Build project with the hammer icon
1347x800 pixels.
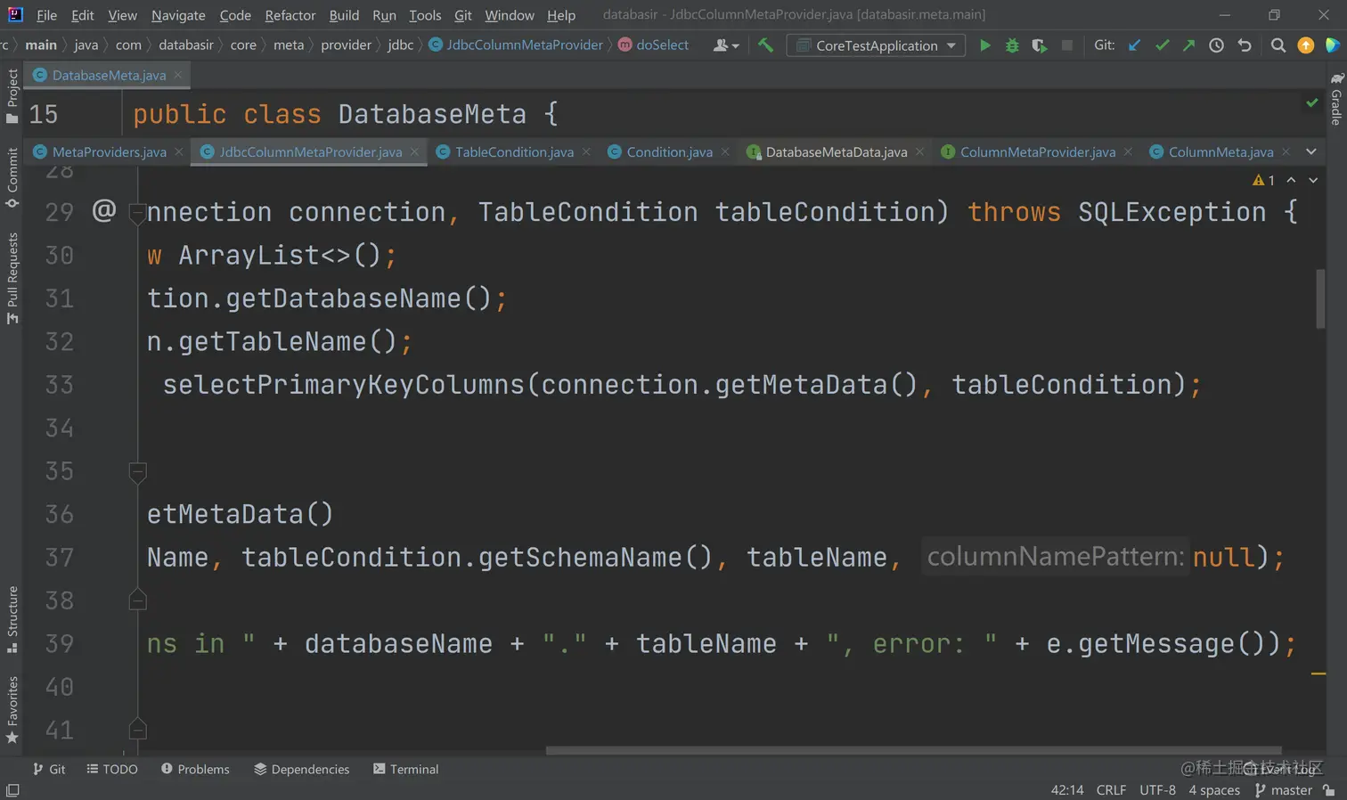click(765, 45)
